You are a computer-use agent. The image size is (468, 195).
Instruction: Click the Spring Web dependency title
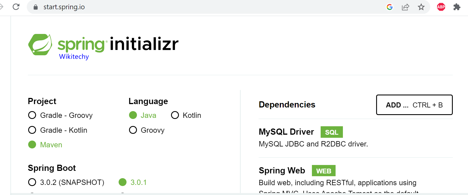click(282, 171)
